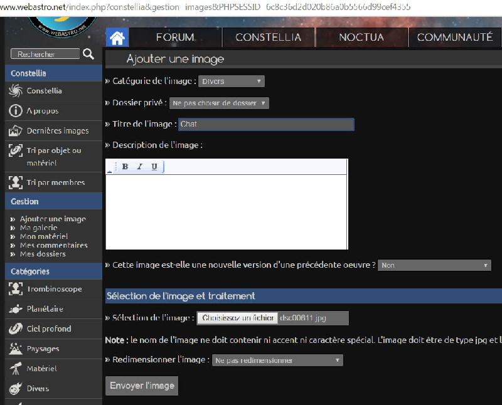Open Mes dossiers link

coord(43,254)
